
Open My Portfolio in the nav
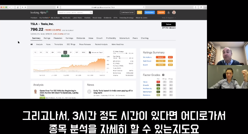44,18
